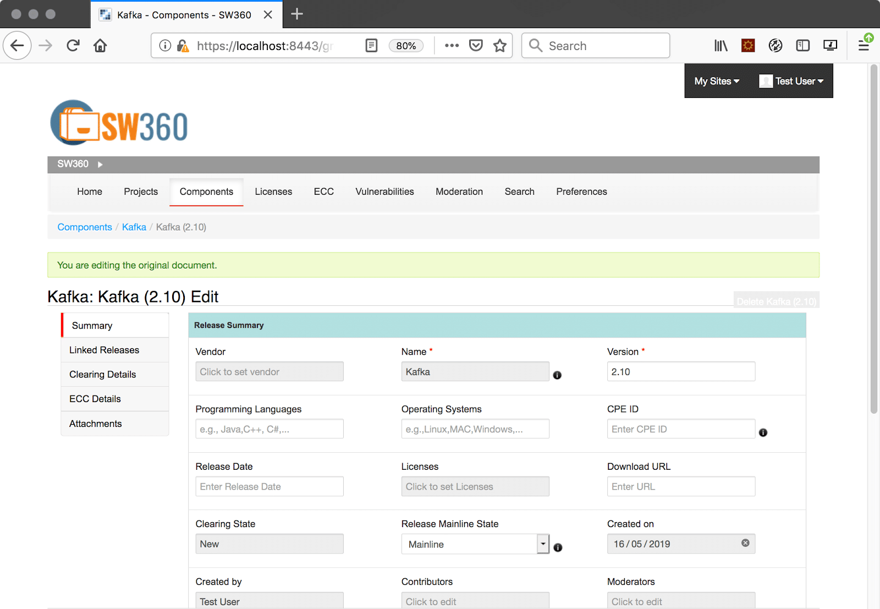The height and width of the screenshot is (609, 880).
Task: Click the orange gear extension icon
Action: tap(748, 45)
